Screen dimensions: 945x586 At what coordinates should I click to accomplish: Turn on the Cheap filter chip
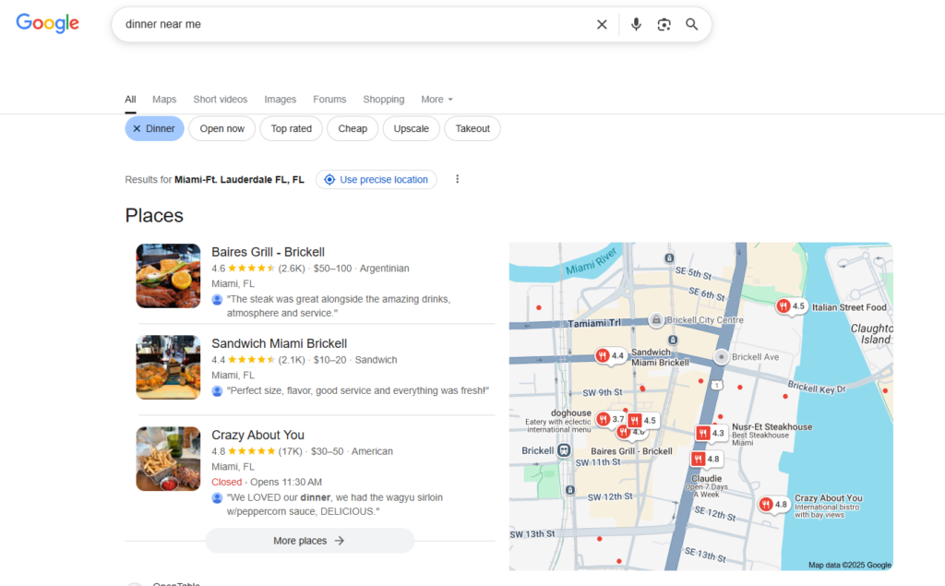[x=353, y=129]
